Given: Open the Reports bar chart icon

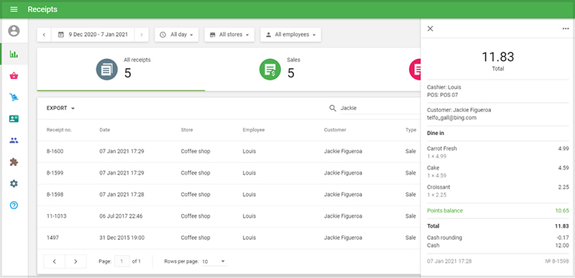Looking at the screenshot, I should [x=14, y=54].
